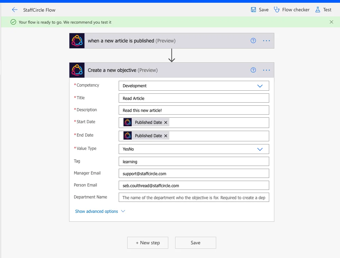Click the StaffCircle Flow title text
This screenshot has height=258, width=340.
[39, 10]
